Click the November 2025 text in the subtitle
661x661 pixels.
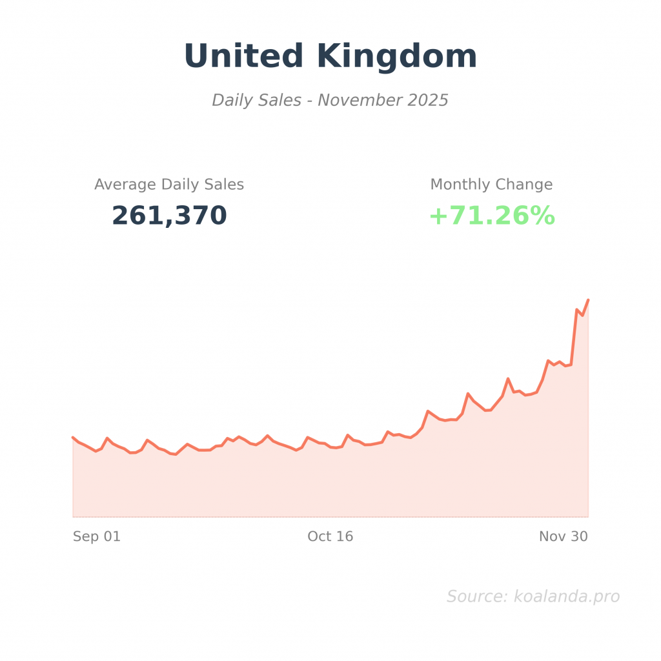383,101
